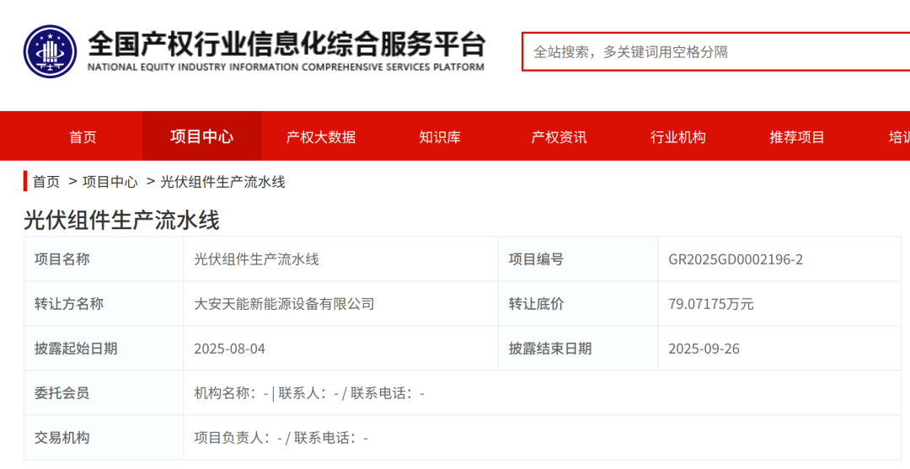Click the project number GR2025GD0002196-2
The image size is (910, 469).
[x=736, y=259]
